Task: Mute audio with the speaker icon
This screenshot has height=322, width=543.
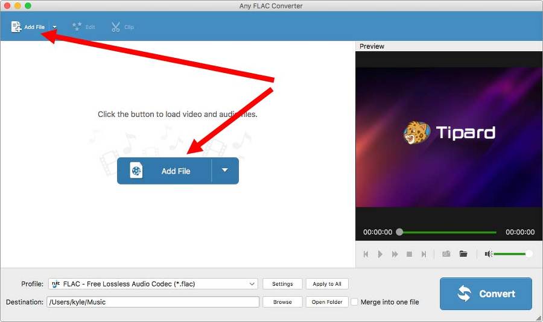Action: point(488,254)
